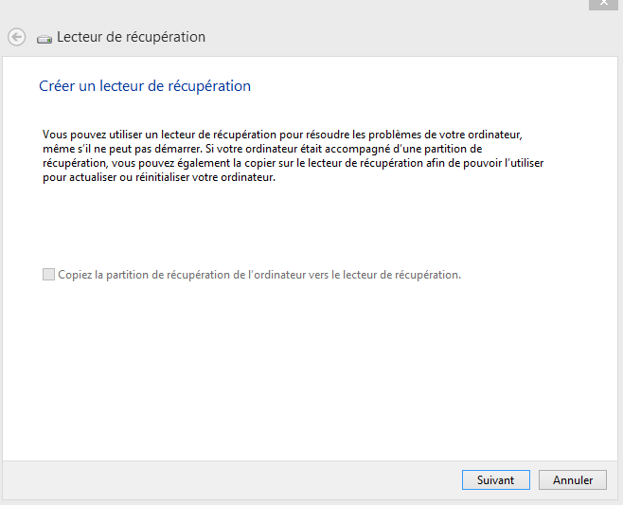
Task: Click the 'Copiez la partition de récupération' label
Action: pyautogui.click(x=258, y=275)
